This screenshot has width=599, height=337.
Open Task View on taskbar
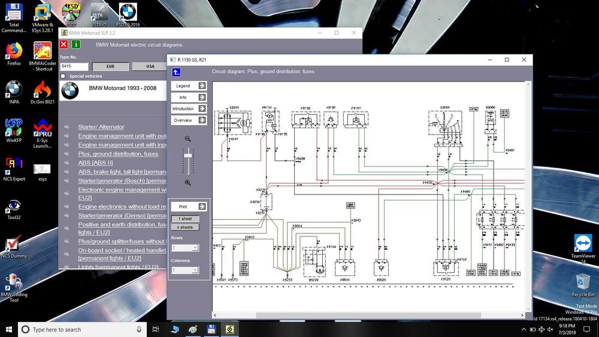click(156, 329)
